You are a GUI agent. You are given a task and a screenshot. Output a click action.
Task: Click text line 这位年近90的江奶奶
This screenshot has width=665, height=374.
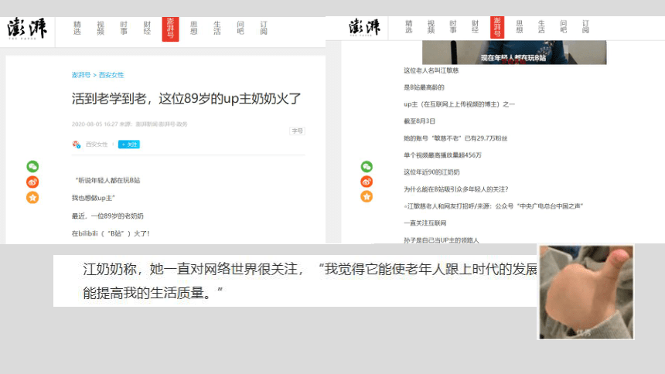[x=431, y=172]
